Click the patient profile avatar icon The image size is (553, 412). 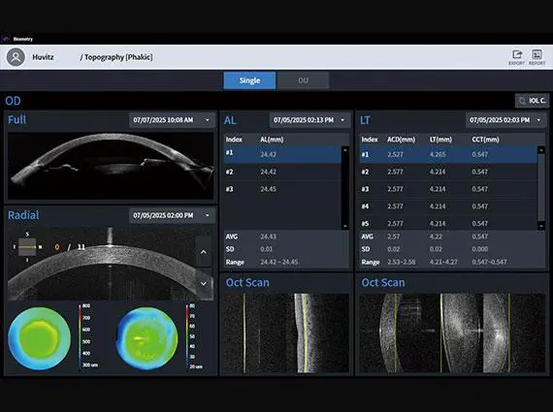coord(16,57)
